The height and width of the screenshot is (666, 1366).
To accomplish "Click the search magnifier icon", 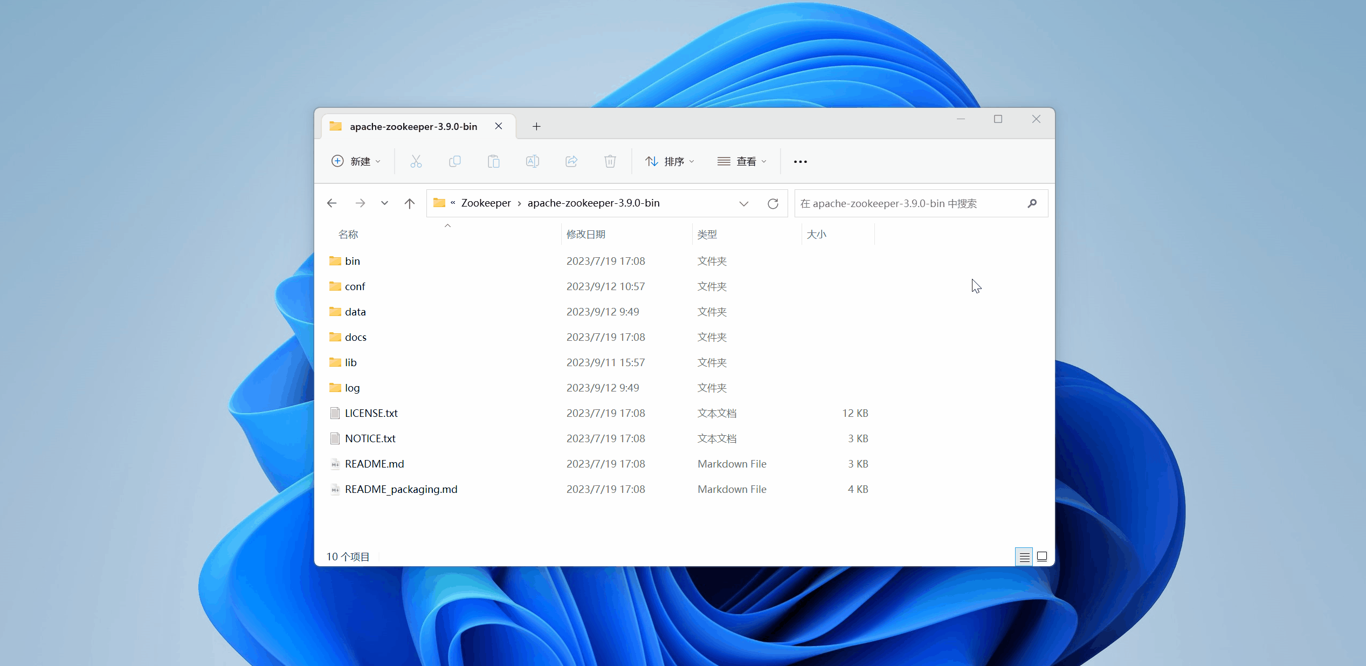I will point(1032,203).
